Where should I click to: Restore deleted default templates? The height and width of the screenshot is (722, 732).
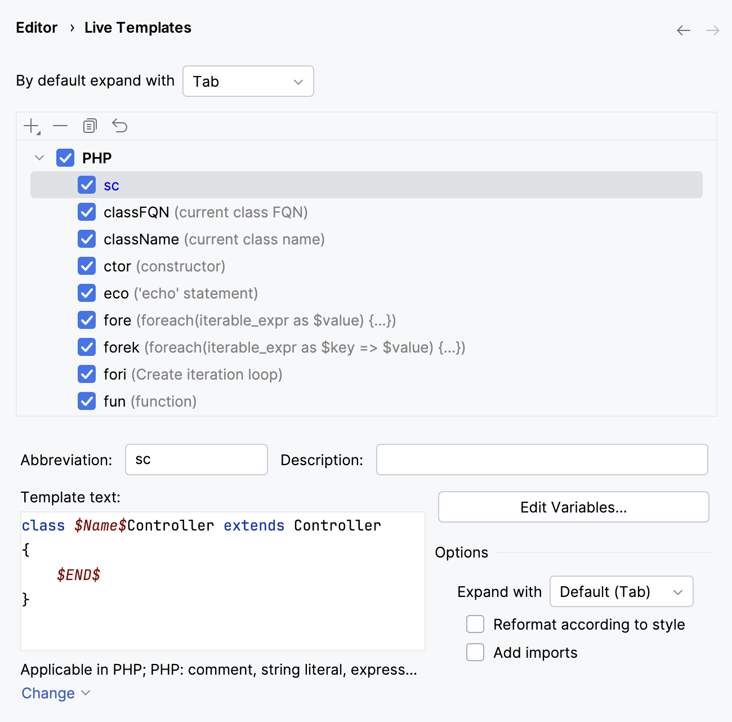pos(119,126)
